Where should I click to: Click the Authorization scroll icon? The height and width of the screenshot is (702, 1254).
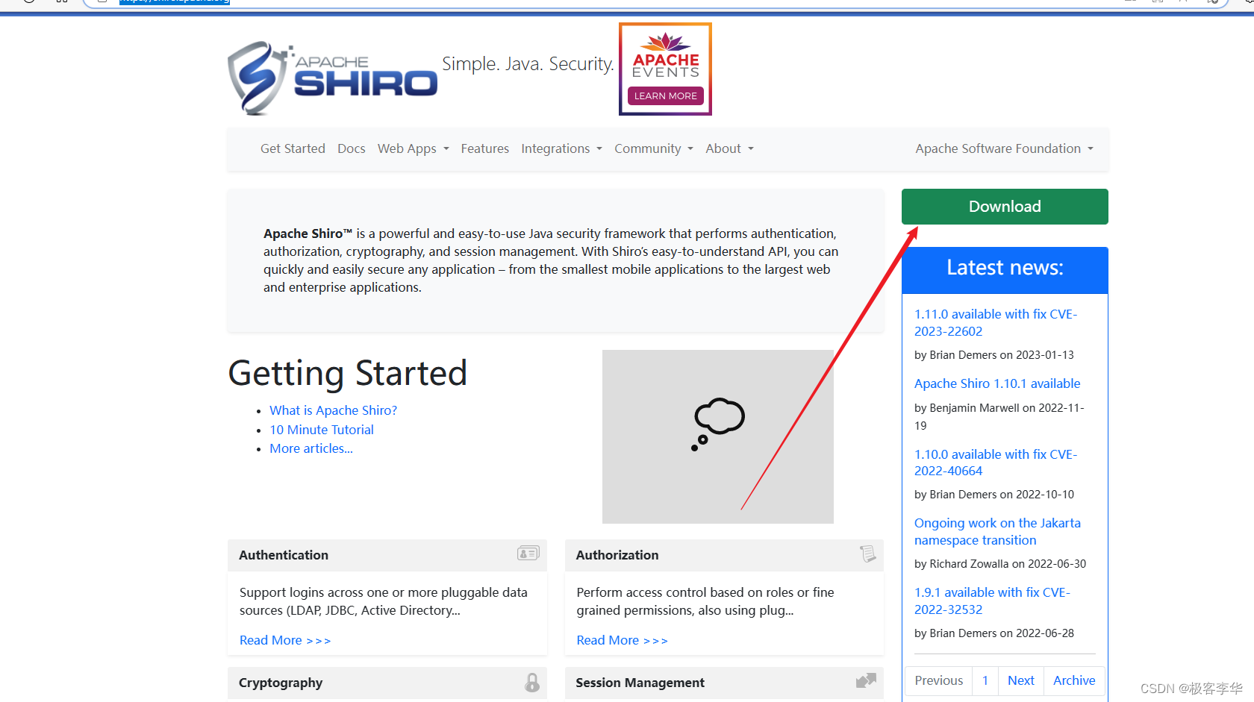(x=867, y=554)
